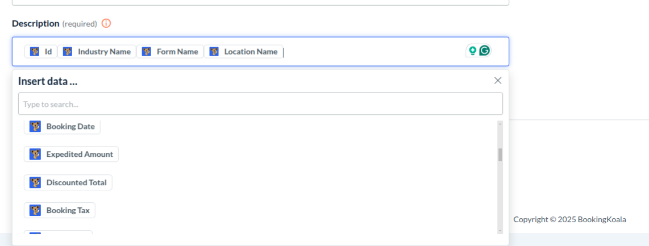
Task: Click the koala icon next to Expedited Amount
Action: [x=35, y=154]
